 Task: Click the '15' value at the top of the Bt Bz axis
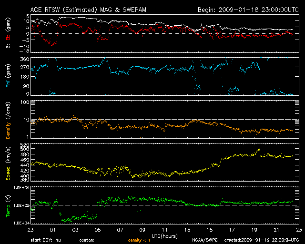27,16
